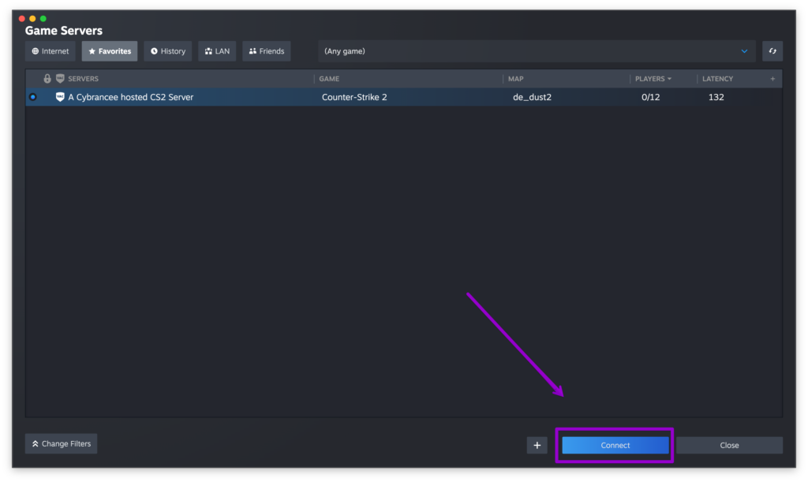Select the radio button for the Cybrancee server
808x482 pixels.
(32, 96)
